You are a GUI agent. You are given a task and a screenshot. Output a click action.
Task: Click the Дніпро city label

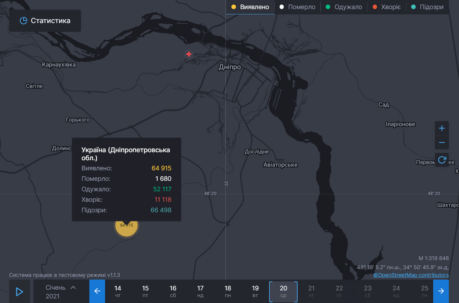coord(230,67)
